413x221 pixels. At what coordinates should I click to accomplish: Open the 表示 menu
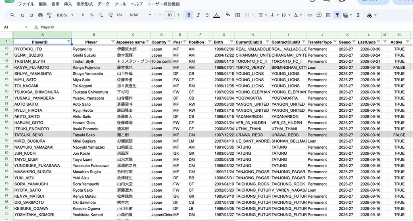coord(55,4)
